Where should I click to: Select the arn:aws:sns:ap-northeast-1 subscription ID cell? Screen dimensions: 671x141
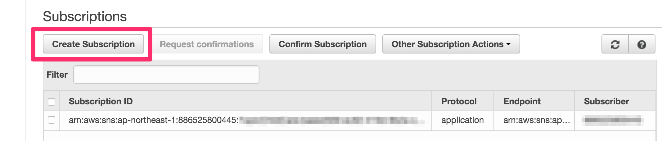point(245,120)
